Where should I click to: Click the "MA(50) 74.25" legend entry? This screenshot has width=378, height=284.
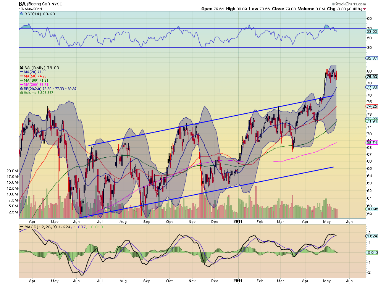(35, 76)
